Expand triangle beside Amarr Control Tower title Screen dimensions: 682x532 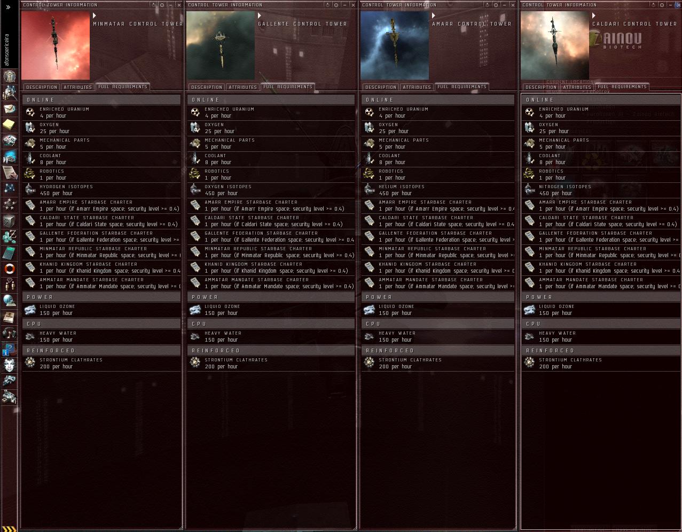tap(434, 16)
